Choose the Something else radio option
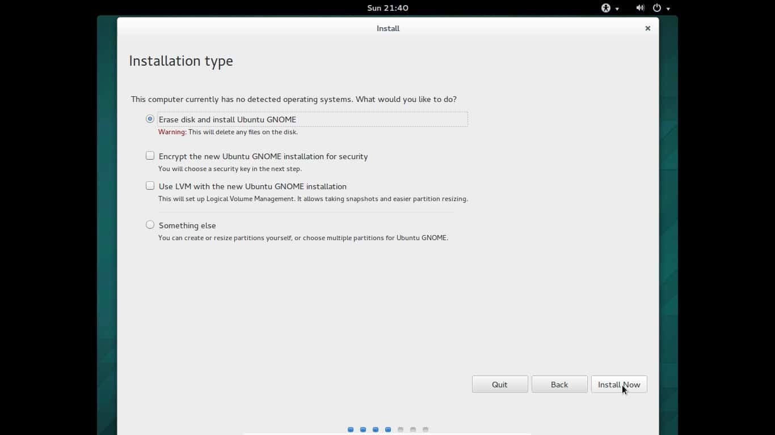 click(x=150, y=225)
